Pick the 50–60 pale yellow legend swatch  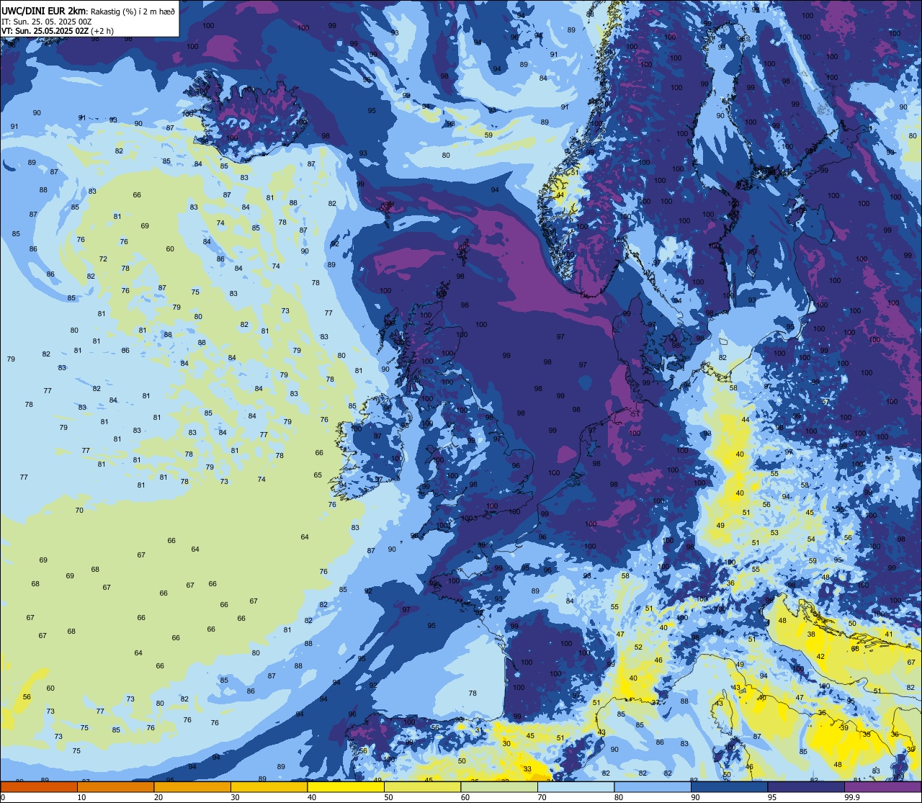coord(422,786)
